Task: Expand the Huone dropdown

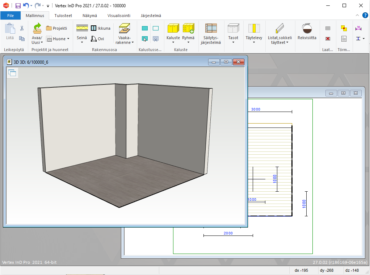Action: [68, 39]
